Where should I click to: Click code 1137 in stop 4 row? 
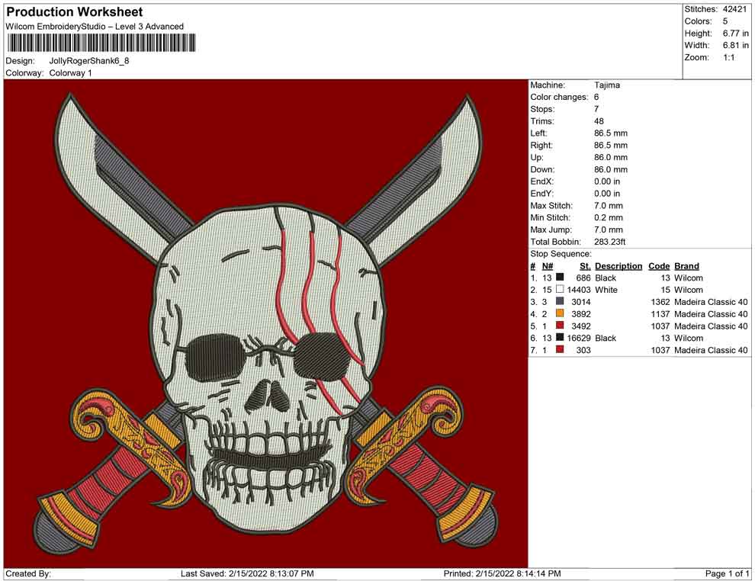pyautogui.click(x=660, y=314)
